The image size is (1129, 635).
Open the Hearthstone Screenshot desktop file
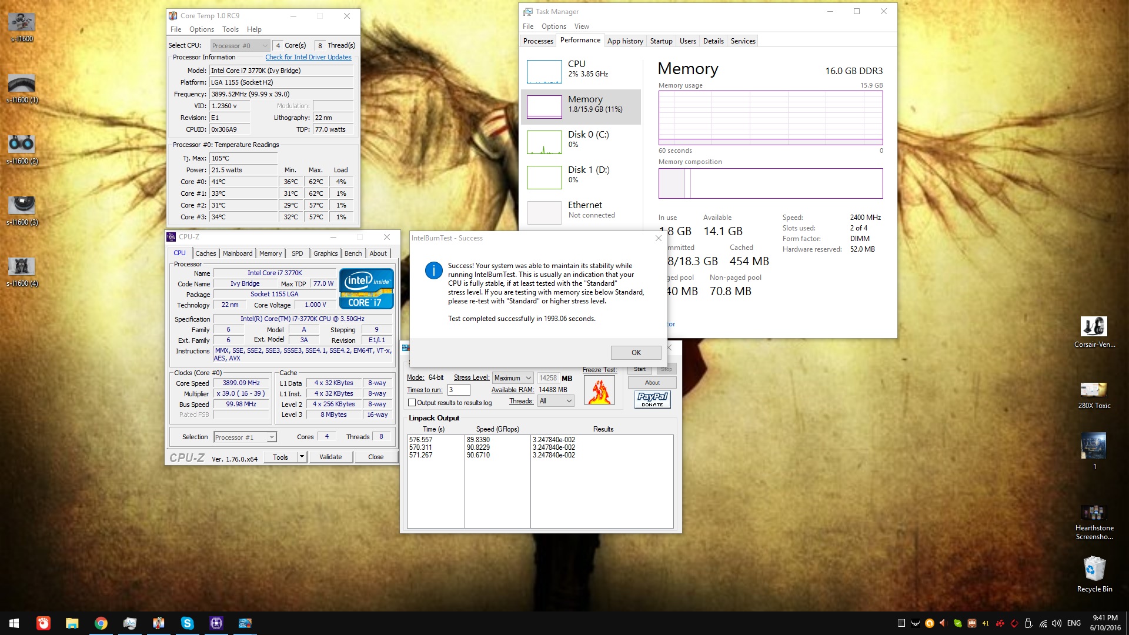1094,522
